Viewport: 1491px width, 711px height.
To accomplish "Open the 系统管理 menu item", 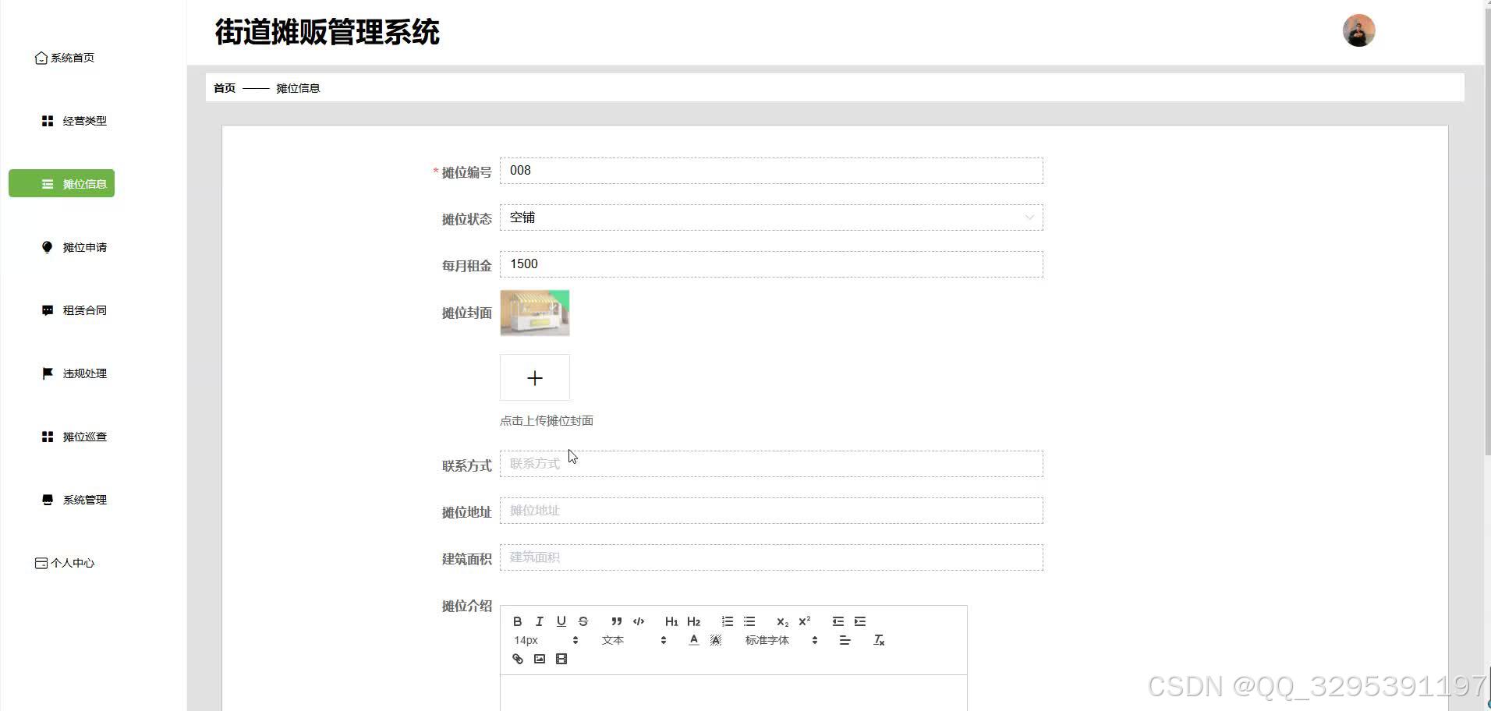I will coord(84,499).
